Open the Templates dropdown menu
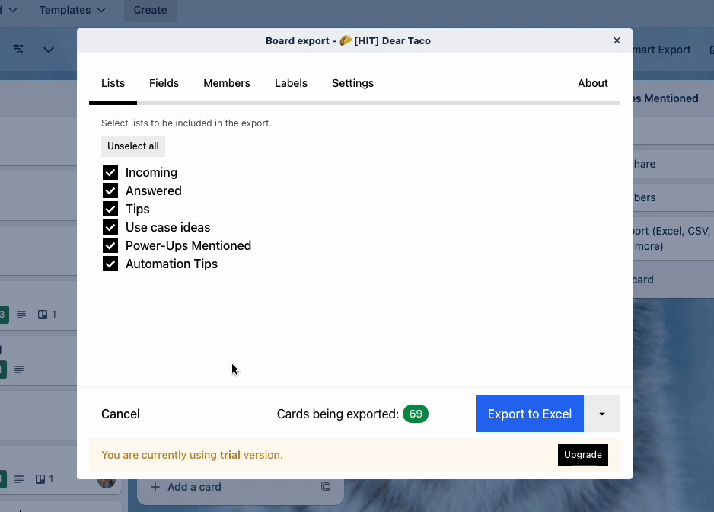714x512 pixels. click(x=72, y=10)
